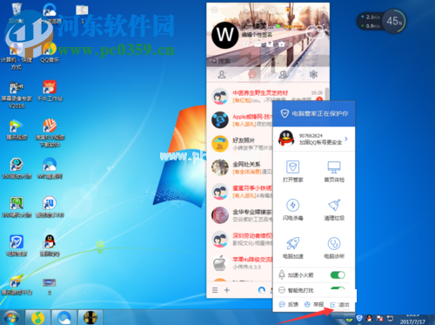Open 屏幕录像专家 V2016 desktop shortcut
This screenshot has width=435, height=325.
17,95
